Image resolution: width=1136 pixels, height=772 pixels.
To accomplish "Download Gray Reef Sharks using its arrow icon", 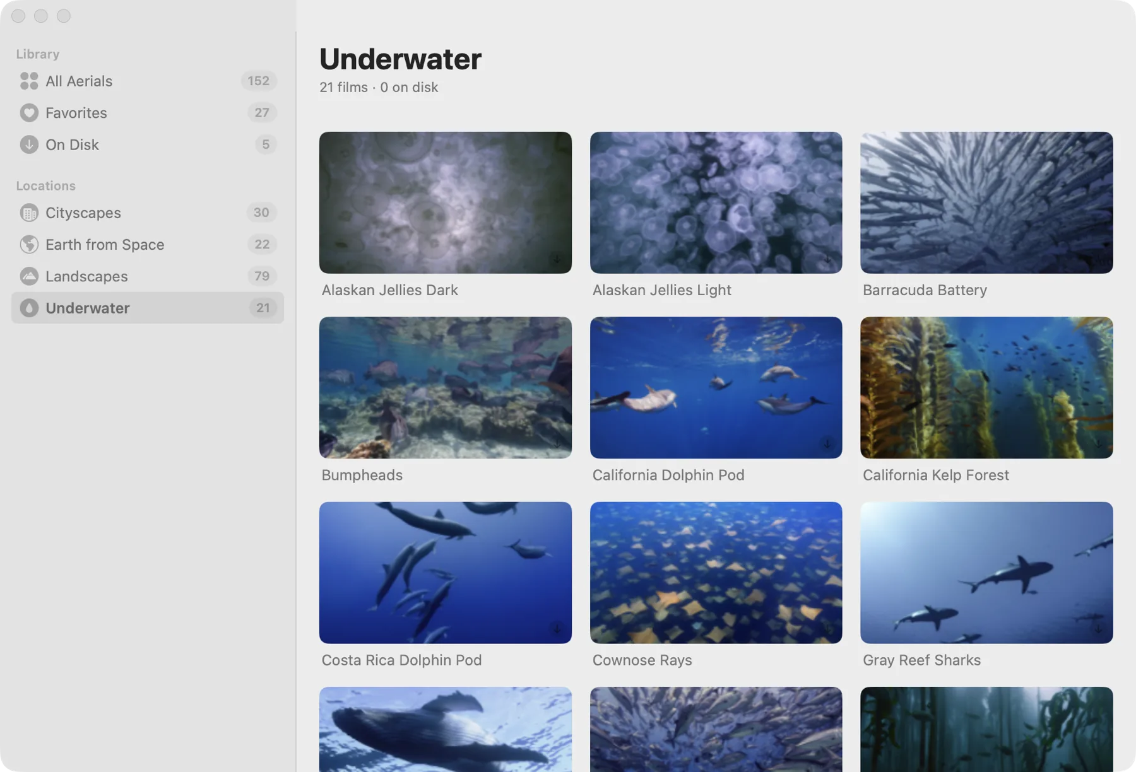I will [x=1098, y=629].
